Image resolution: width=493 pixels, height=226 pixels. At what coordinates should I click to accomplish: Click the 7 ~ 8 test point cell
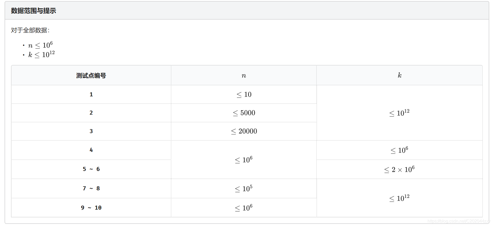[91, 188]
